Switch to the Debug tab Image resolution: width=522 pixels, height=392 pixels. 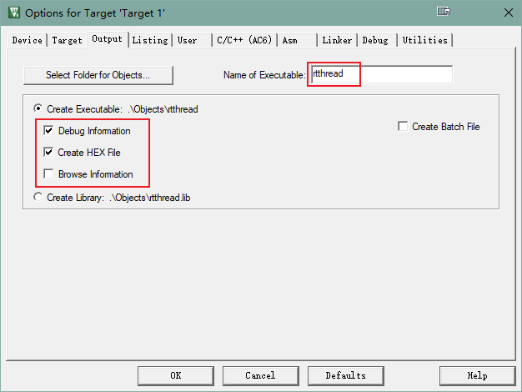tap(375, 40)
